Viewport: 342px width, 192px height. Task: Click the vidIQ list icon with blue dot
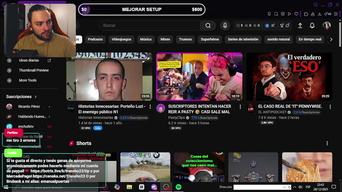coord(273,26)
